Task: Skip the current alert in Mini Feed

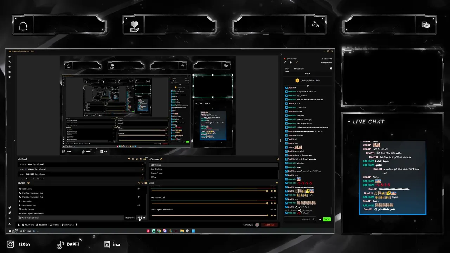Action: [x=137, y=159]
